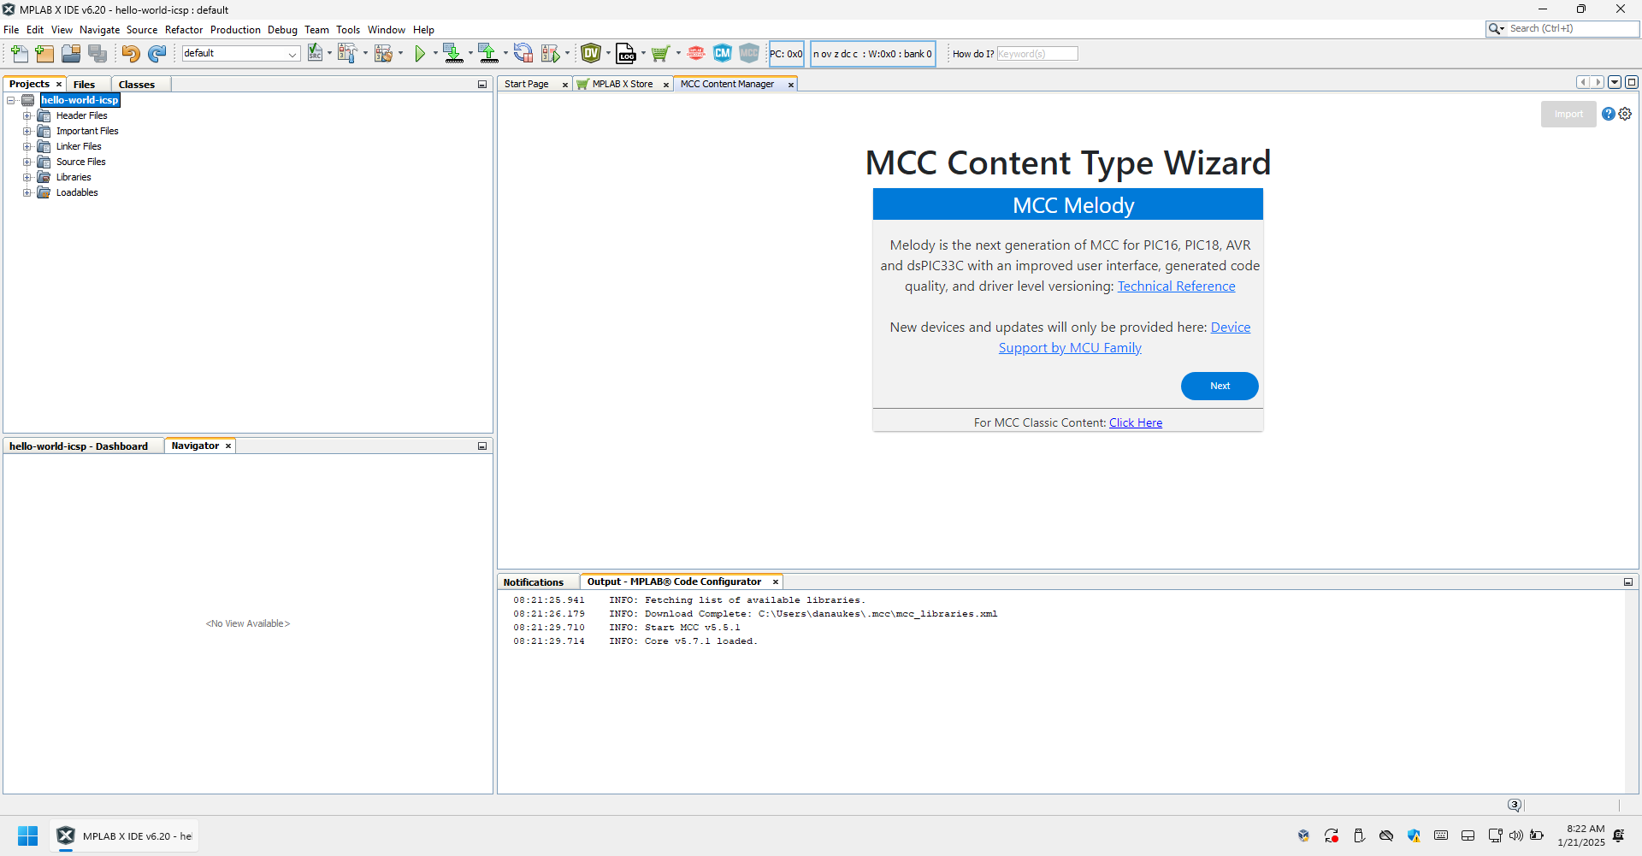1642x856 pixels.
Task: Click the Open Project folder icon
Action: coord(71,54)
